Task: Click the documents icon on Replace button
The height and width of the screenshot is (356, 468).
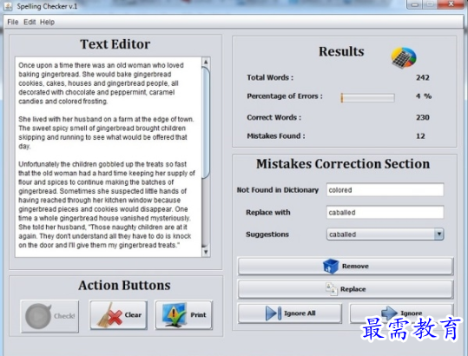Action: click(x=332, y=289)
